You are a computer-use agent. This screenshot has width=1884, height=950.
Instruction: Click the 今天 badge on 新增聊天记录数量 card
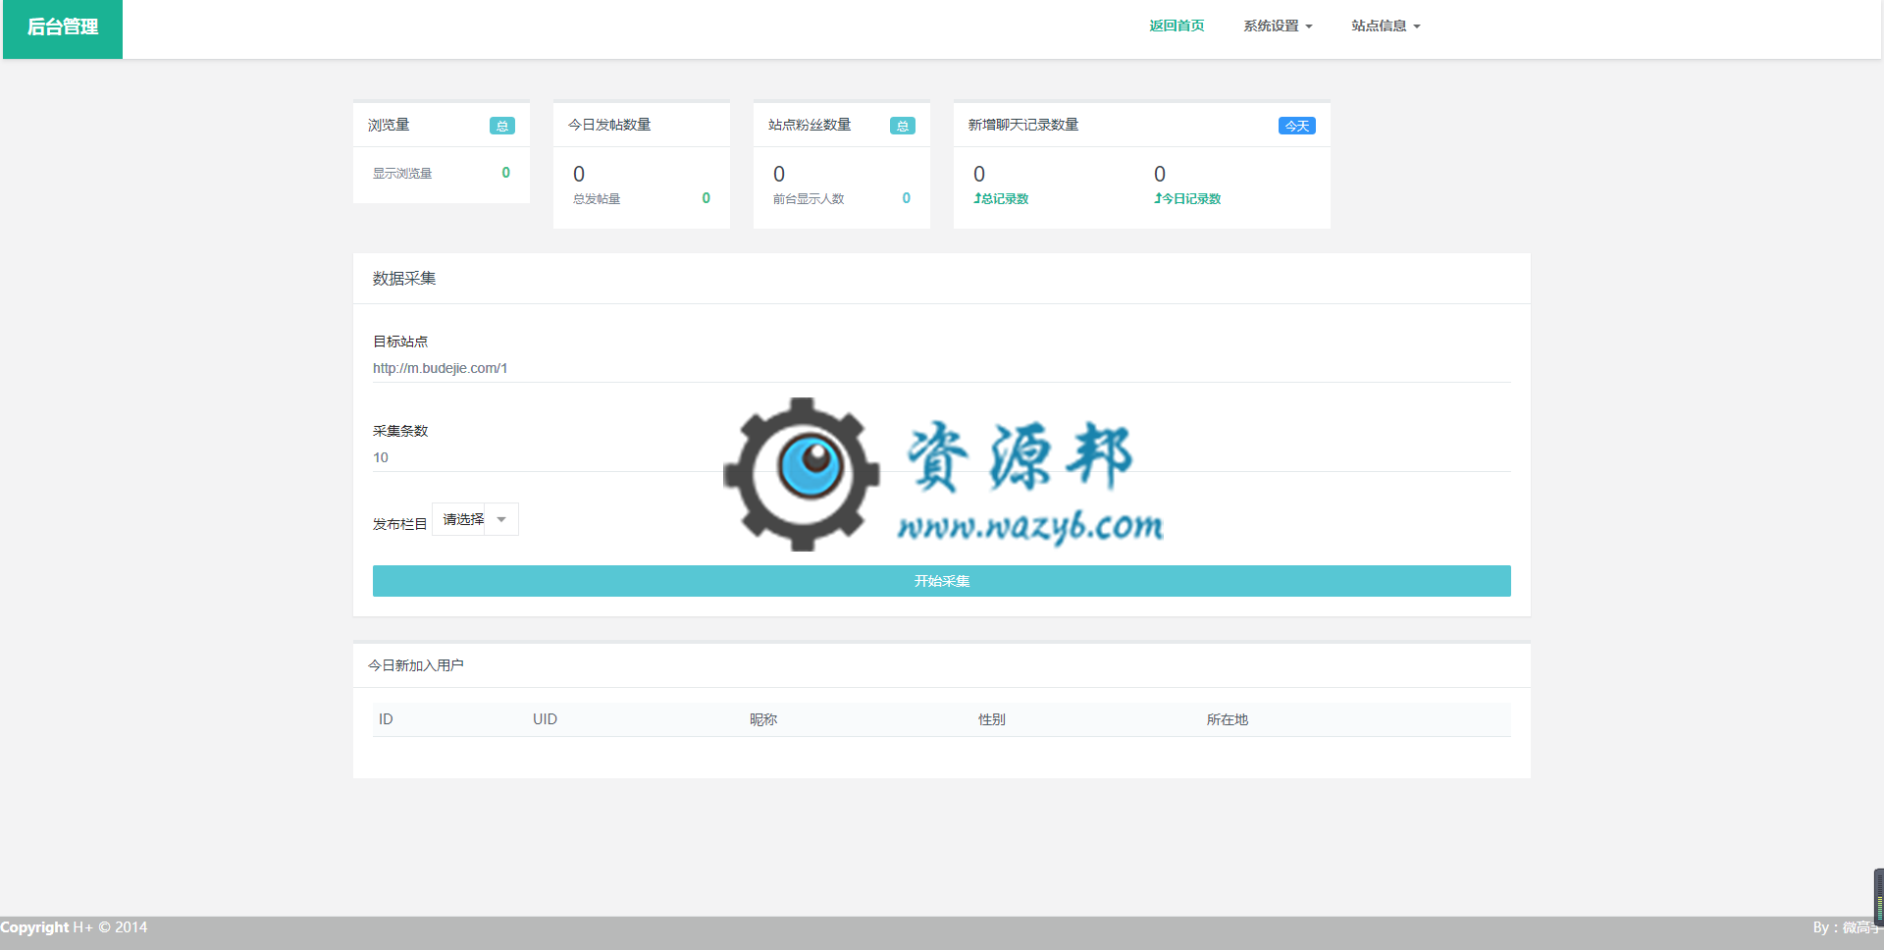(x=1297, y=126)
